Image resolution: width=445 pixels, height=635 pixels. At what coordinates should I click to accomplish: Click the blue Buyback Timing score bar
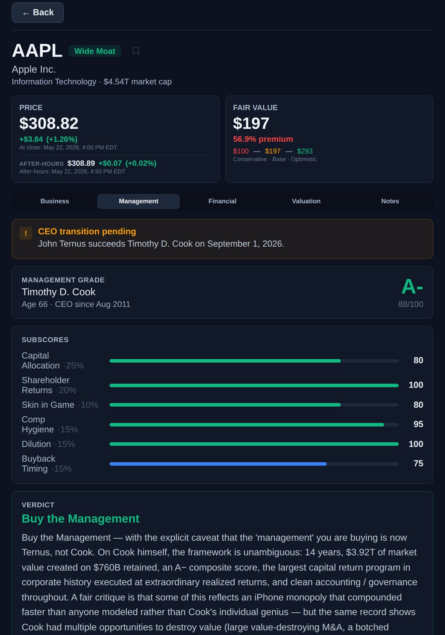tap(254, 464)
